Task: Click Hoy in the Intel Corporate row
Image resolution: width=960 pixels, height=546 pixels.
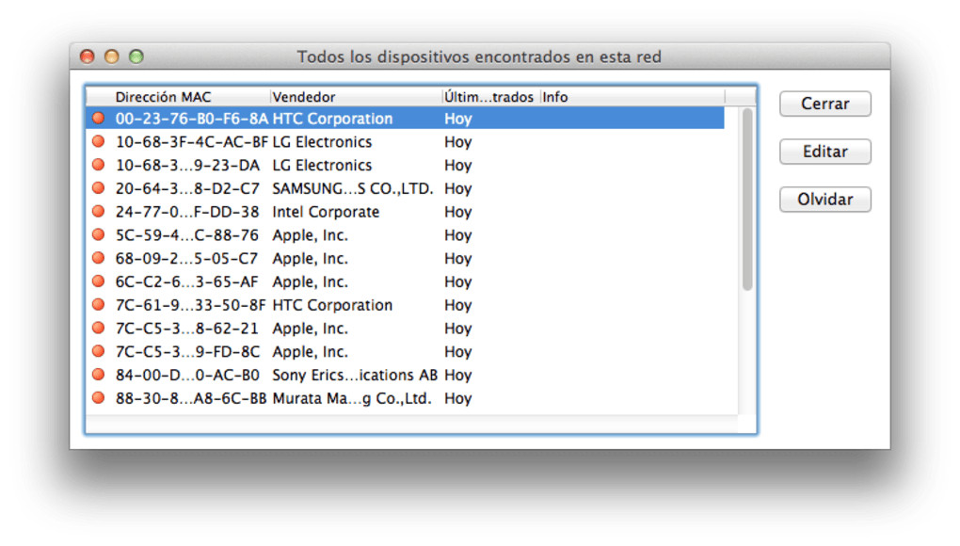Action: point(458,213)
